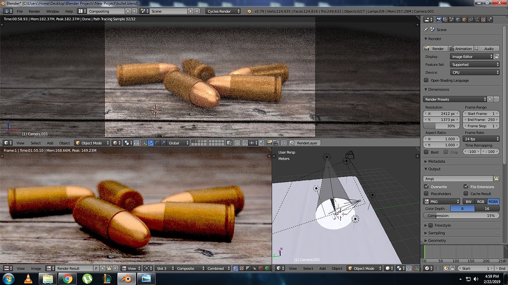Enable the Freestyle checkbox
The width and height of the screenshot is (508, 285).
pyautogui.click(x=431, y=225)
